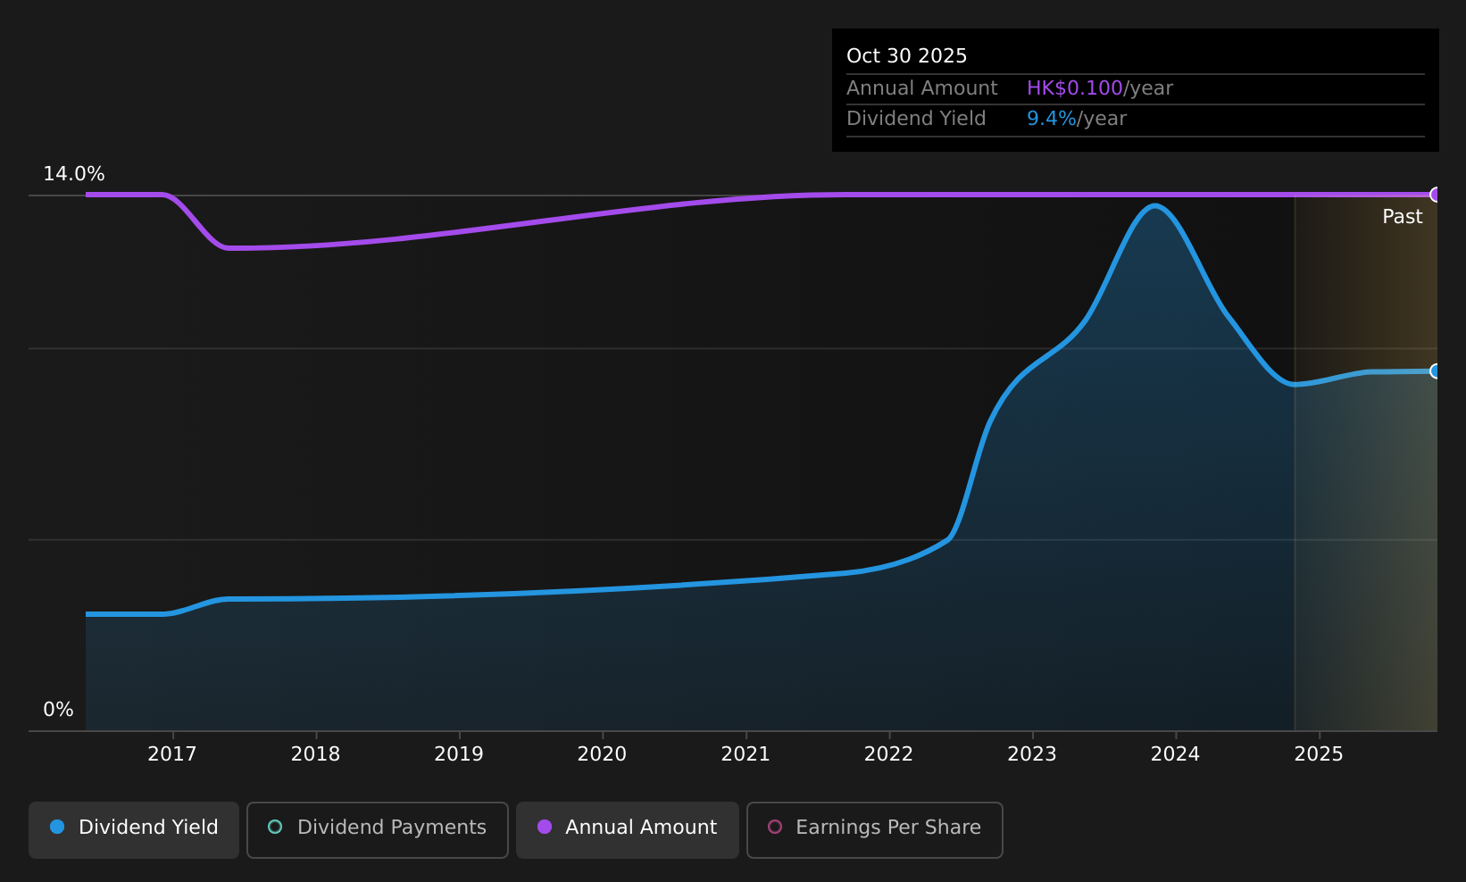The width and height of the screenshot is (1466, 882).
Task: Click the 2025 x-axis label
Action: 1319,754
